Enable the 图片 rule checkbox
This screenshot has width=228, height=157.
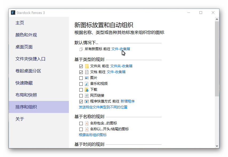point(81,78)
